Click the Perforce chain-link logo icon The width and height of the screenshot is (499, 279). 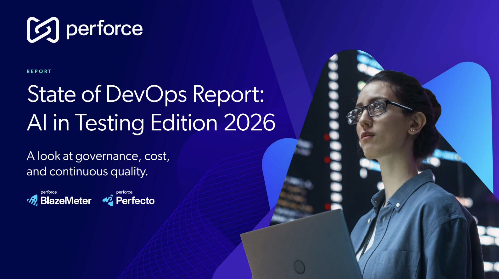[x=43, y=30]
